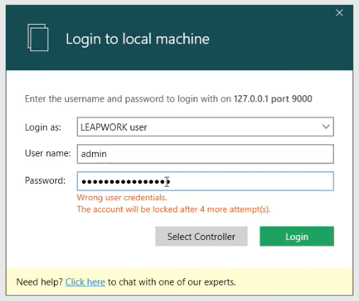Click the 'Need help?' text
359x301 pixels.
40,282
